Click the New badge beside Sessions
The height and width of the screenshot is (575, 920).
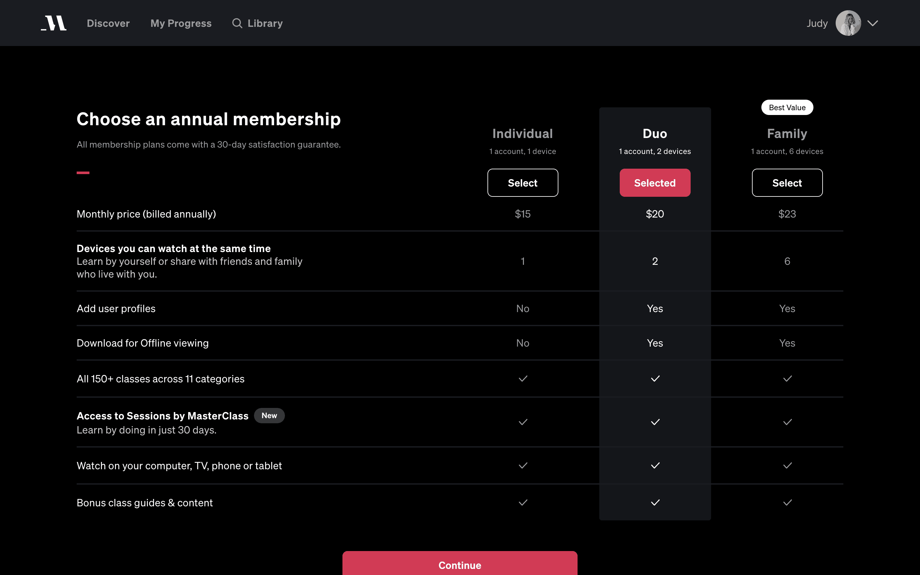coord(269,416)
